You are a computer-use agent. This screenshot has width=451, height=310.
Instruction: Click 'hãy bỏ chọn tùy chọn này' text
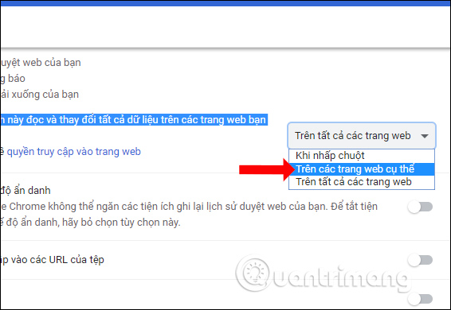coord(121,223)
